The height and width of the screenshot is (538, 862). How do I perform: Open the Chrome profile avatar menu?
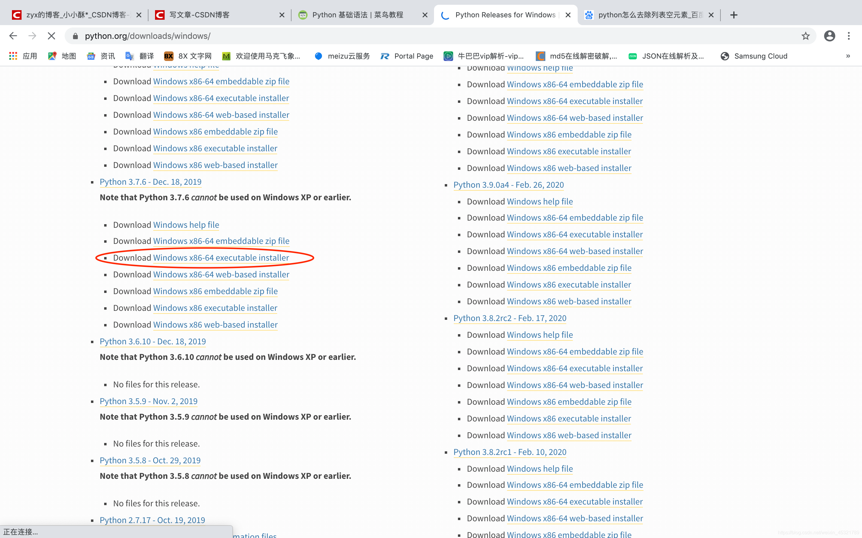coord(830,36)
